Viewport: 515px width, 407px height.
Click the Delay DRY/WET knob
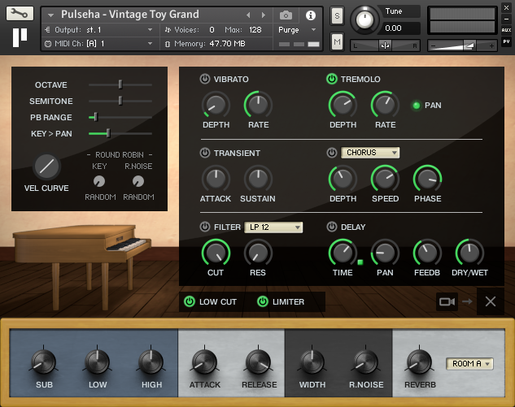[469, 253]
